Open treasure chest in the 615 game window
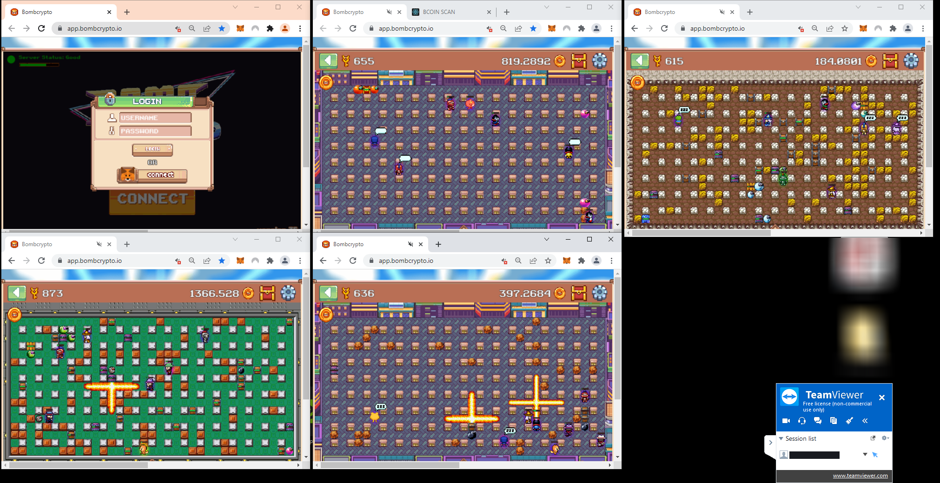This screenshot has height=483, width=940. (890, 61)
